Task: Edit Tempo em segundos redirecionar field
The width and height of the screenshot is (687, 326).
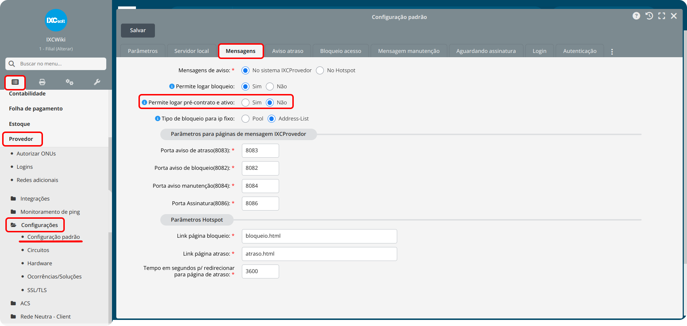Action: 260,271
